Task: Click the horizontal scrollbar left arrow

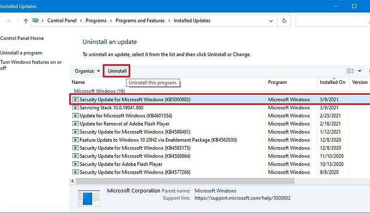Action: (72, 181)
